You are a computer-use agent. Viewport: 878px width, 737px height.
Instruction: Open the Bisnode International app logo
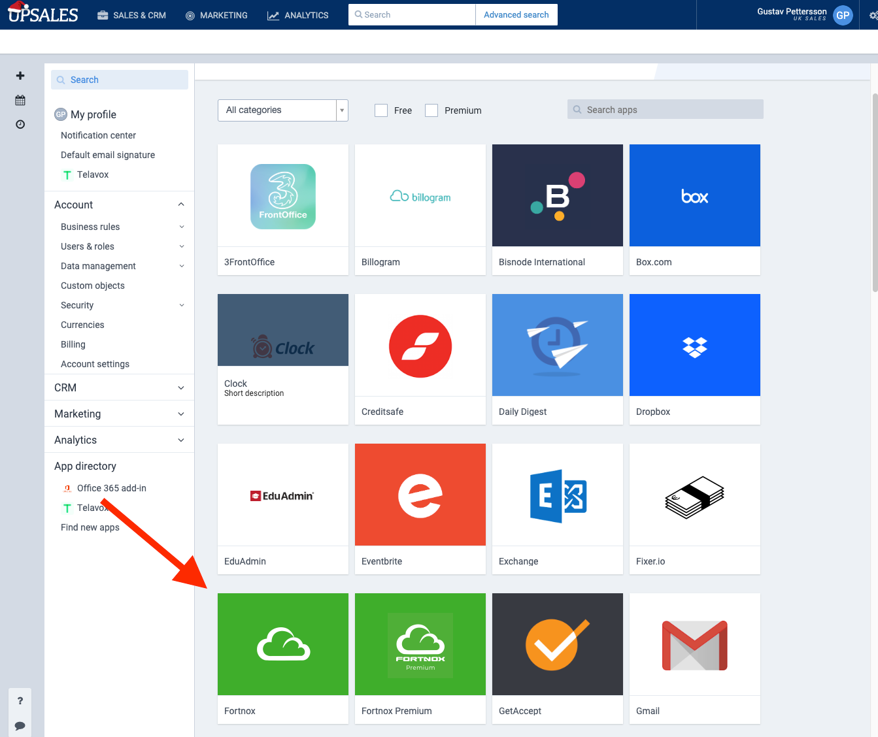click(558, 195)
